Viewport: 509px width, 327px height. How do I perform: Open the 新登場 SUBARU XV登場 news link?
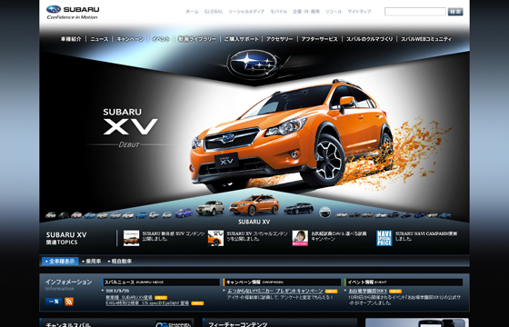(129, 297)
